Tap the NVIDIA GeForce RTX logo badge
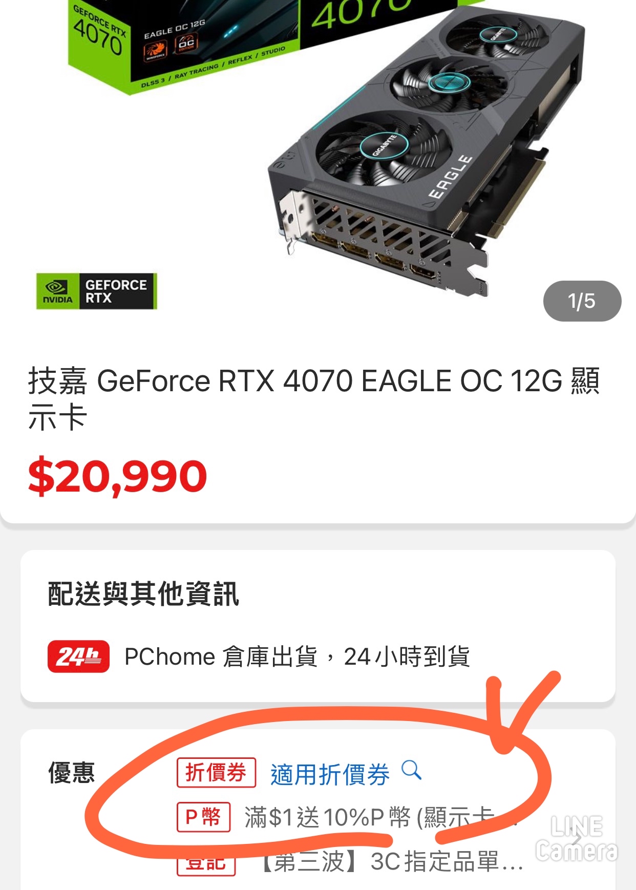 coord(96,291)
